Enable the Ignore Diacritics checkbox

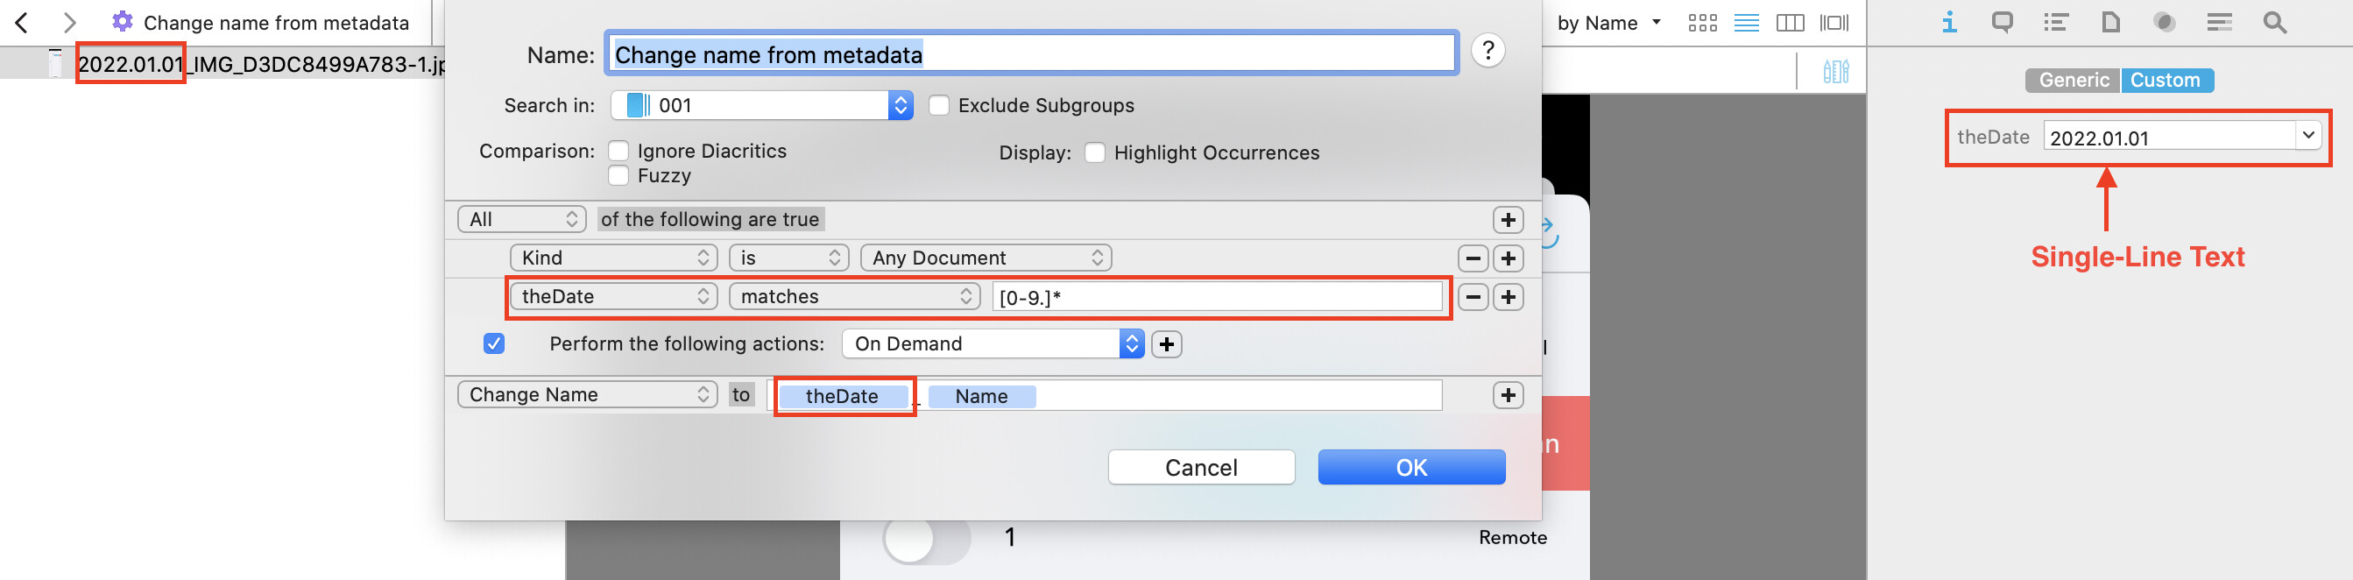coord(618,151)
